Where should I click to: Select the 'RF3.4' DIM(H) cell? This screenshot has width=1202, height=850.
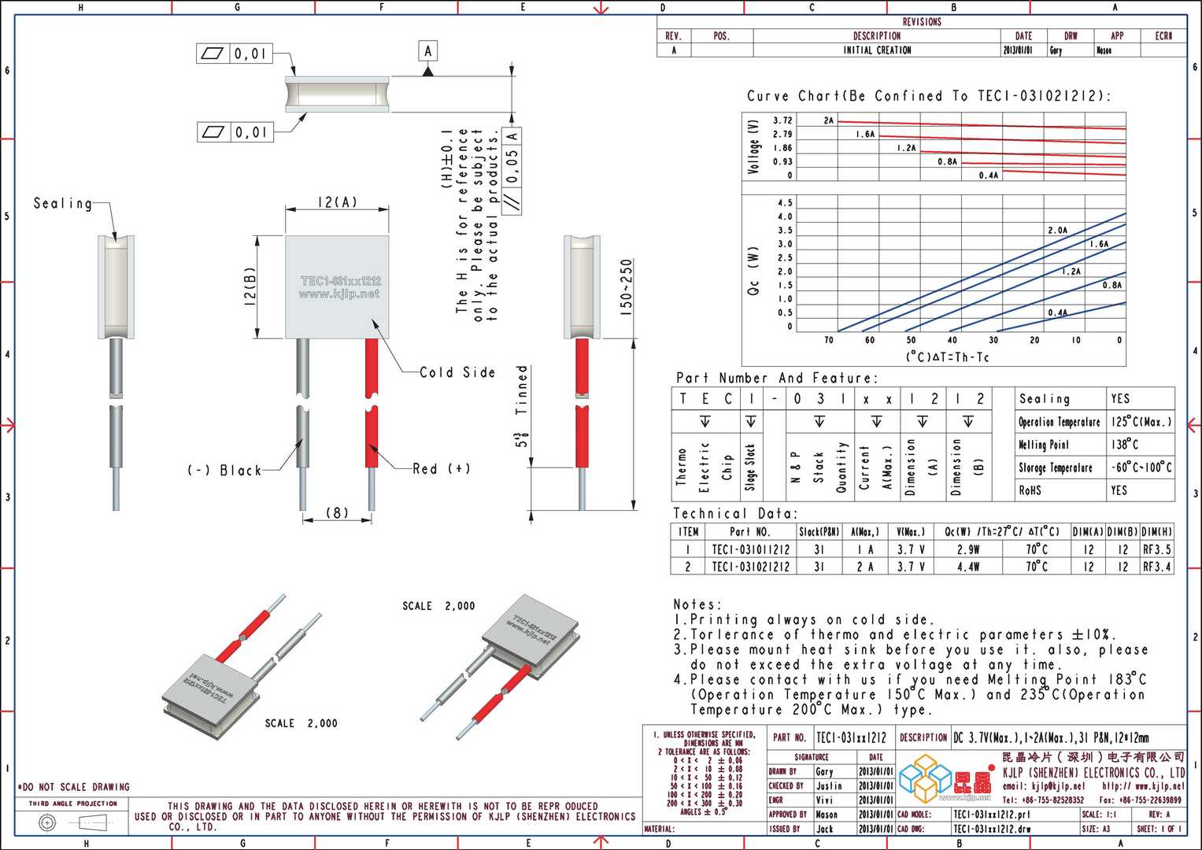click(x=1156, y=567)
